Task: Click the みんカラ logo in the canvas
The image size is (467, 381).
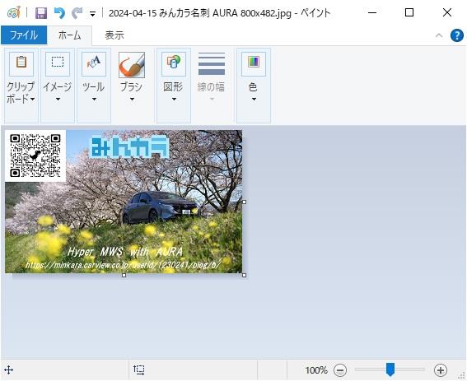Action: pyautogui.click(x=129, y=146)
